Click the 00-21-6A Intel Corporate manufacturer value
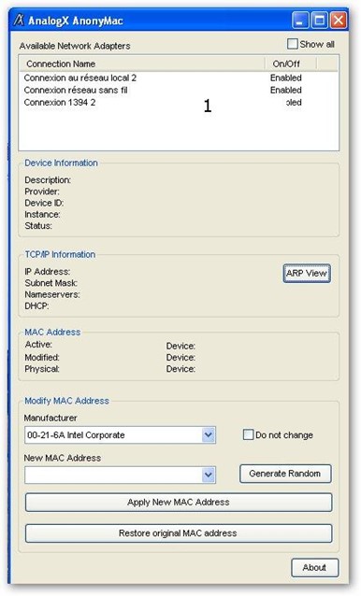Screen dimensions: 361x596 [x=76, y=435]
